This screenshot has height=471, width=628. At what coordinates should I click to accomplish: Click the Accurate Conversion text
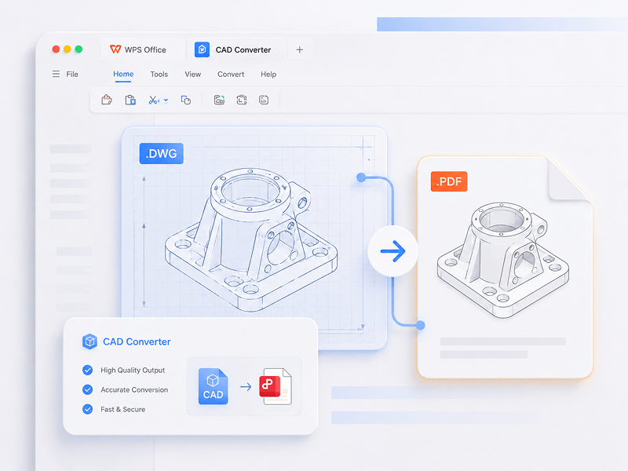(x=134, y=389)
